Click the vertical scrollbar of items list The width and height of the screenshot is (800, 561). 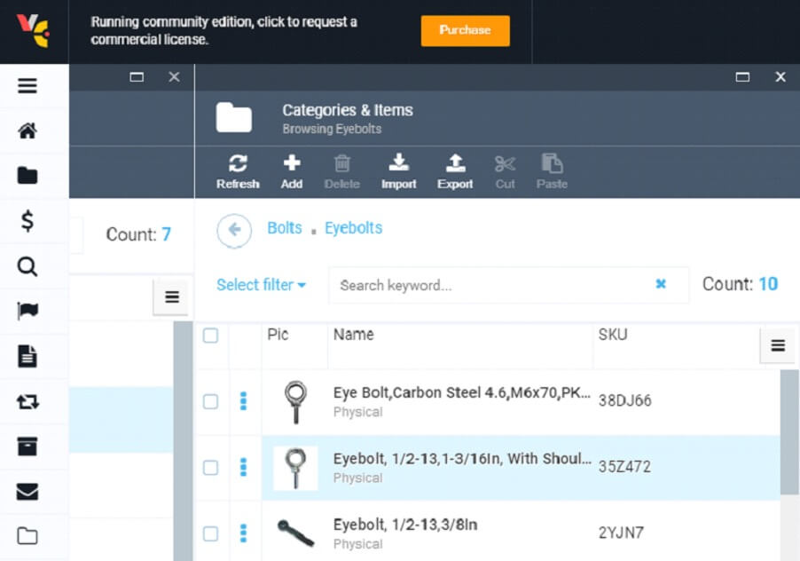(x=788, y=435)
